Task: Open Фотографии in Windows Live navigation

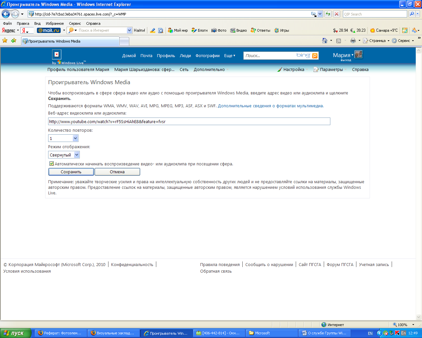Action: coord(207,56)
